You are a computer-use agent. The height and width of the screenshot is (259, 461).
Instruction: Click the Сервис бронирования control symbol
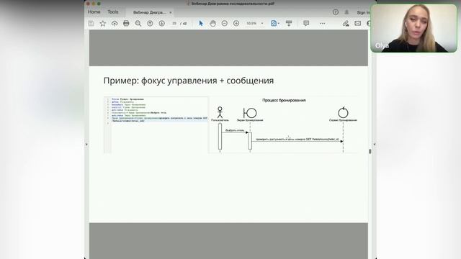343,112
